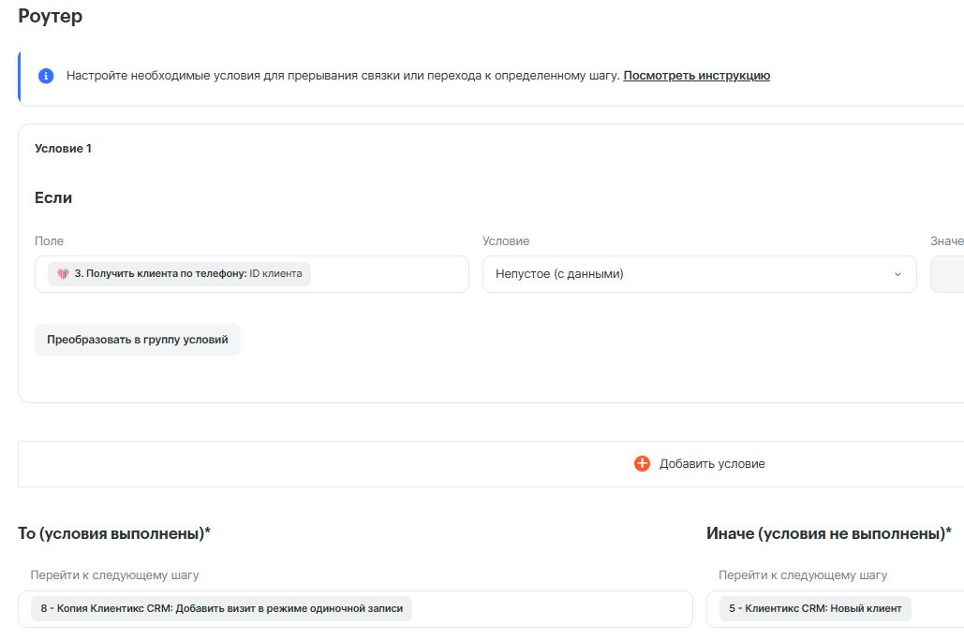Click the chevron arrow of the condition dropdown
Screen dimensions: 964x640
[897, 274]
